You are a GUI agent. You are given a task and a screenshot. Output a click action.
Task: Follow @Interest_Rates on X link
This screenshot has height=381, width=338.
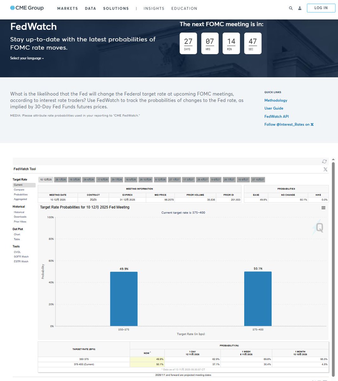coord(289,124)
